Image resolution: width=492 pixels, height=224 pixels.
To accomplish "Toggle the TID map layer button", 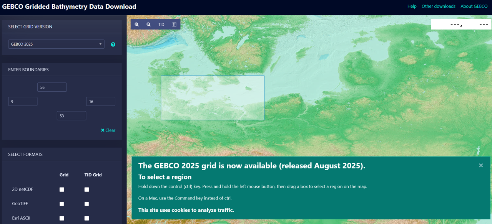I will pos(161,25).
